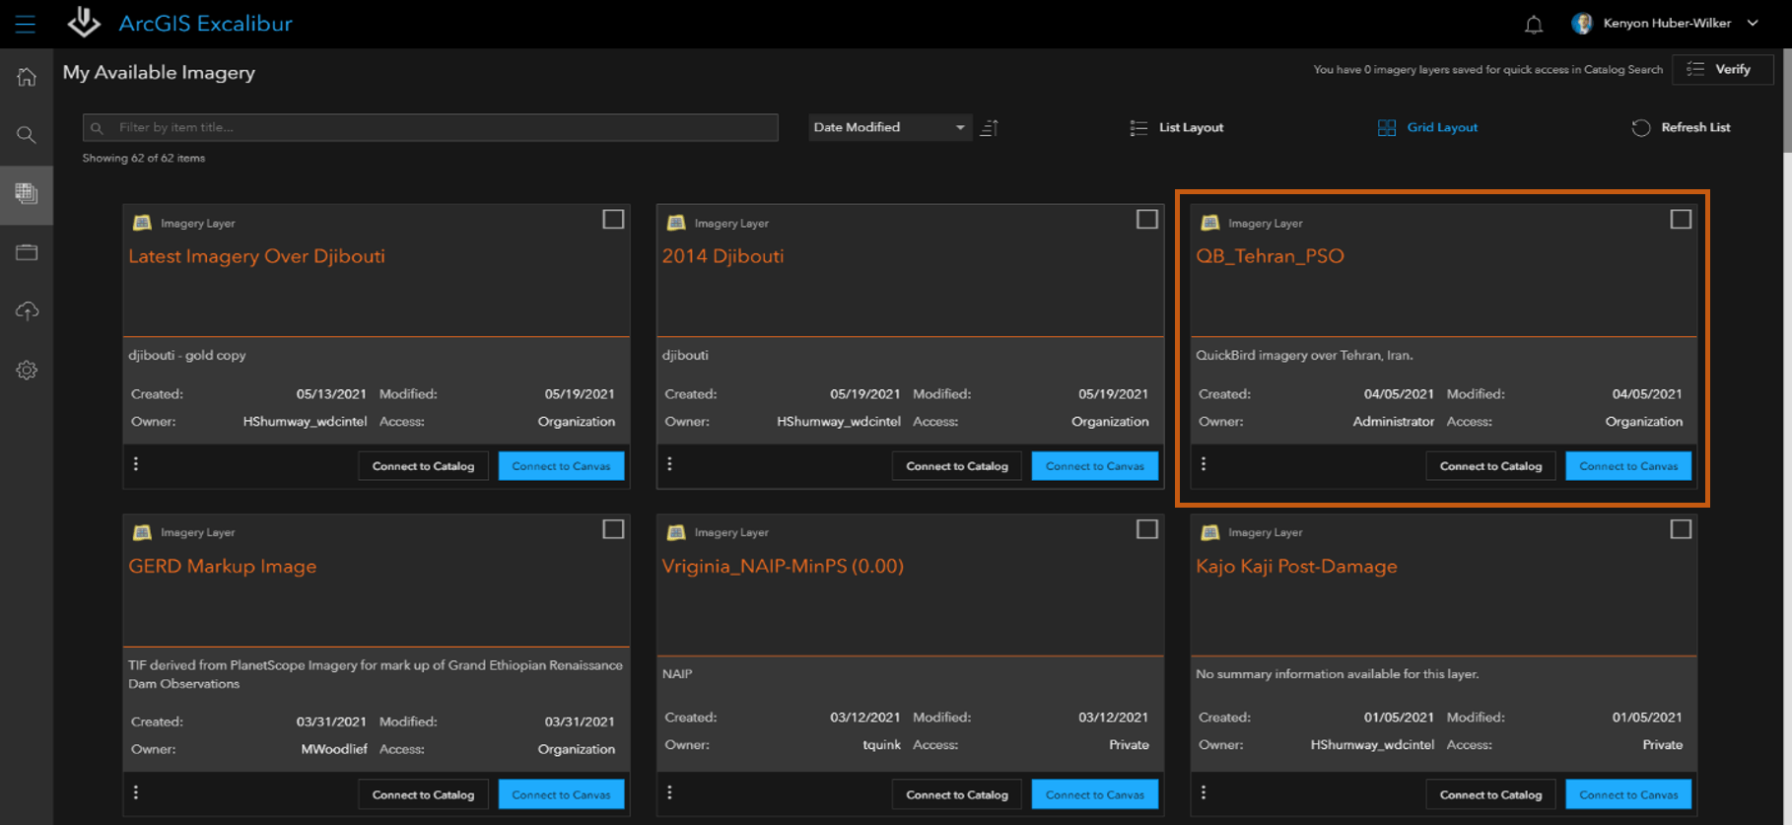The width and height of the screenshot is (1792, 825).
Task: Open the hamburger navigation menu
Action: 26,24
